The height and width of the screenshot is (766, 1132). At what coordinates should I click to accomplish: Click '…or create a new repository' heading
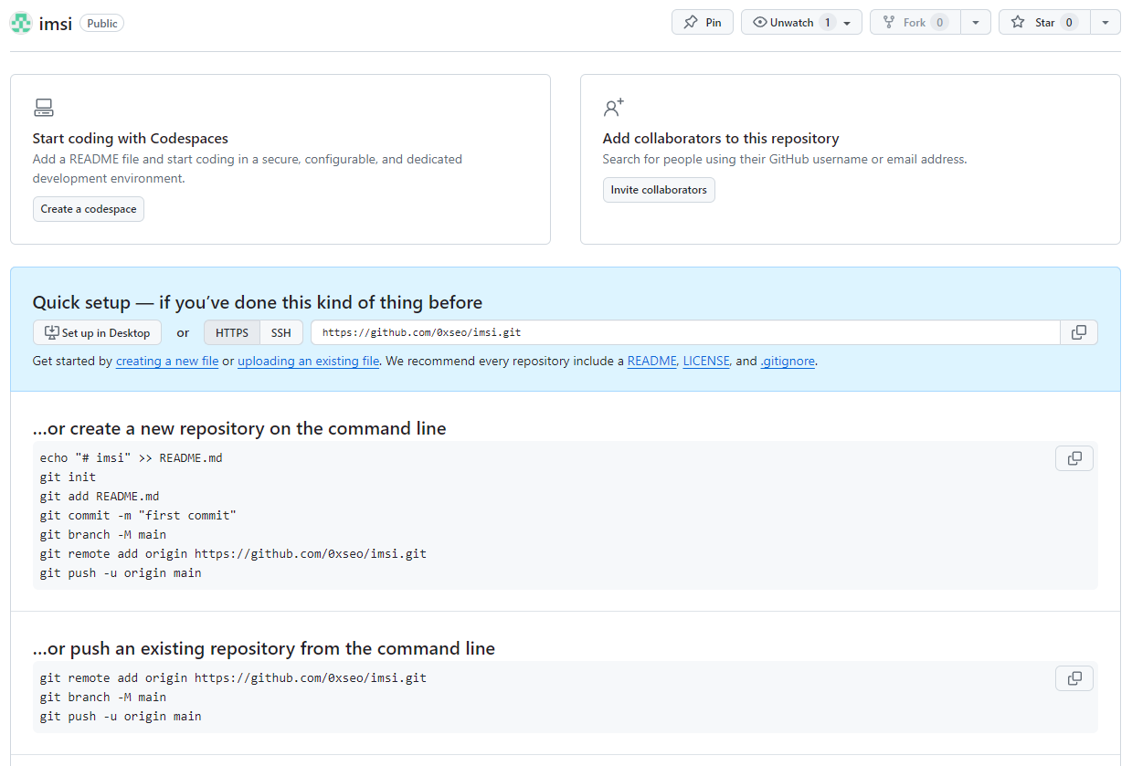click(x=239, y=428)
